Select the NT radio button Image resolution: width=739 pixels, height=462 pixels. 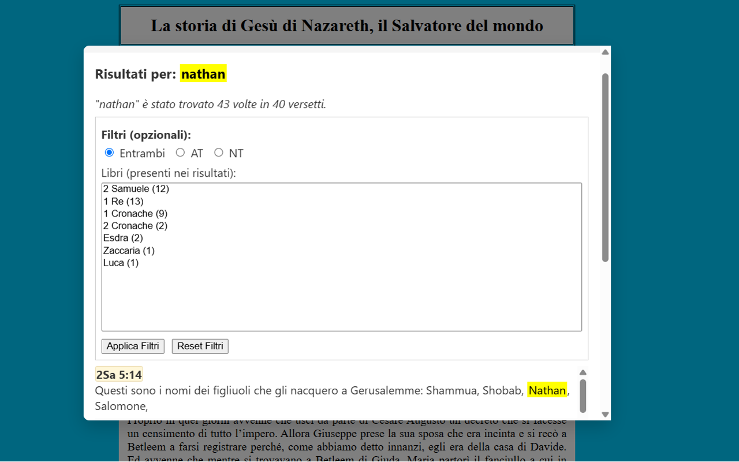click(x=219, y=152)
